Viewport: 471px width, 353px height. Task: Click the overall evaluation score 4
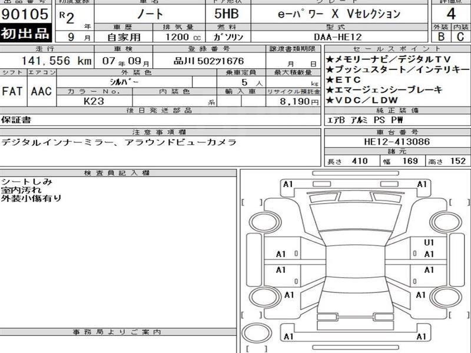pyautogui.click(x=451, y=14)
